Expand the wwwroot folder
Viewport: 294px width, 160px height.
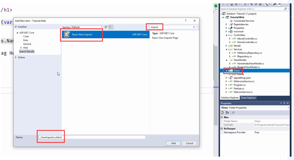(226, 31)
